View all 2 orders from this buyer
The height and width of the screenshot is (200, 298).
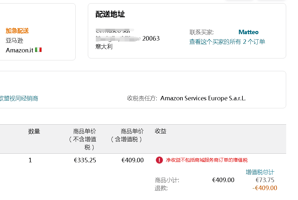(x=227, y=42)
